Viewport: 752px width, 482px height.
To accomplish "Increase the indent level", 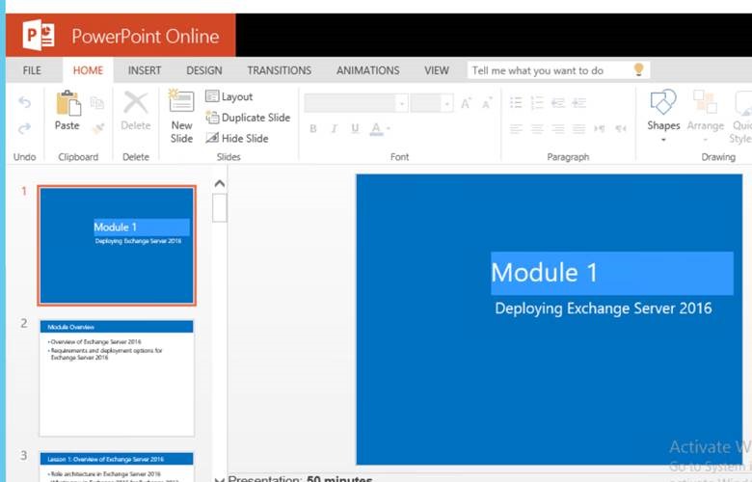I will click(x=578, y=102).
